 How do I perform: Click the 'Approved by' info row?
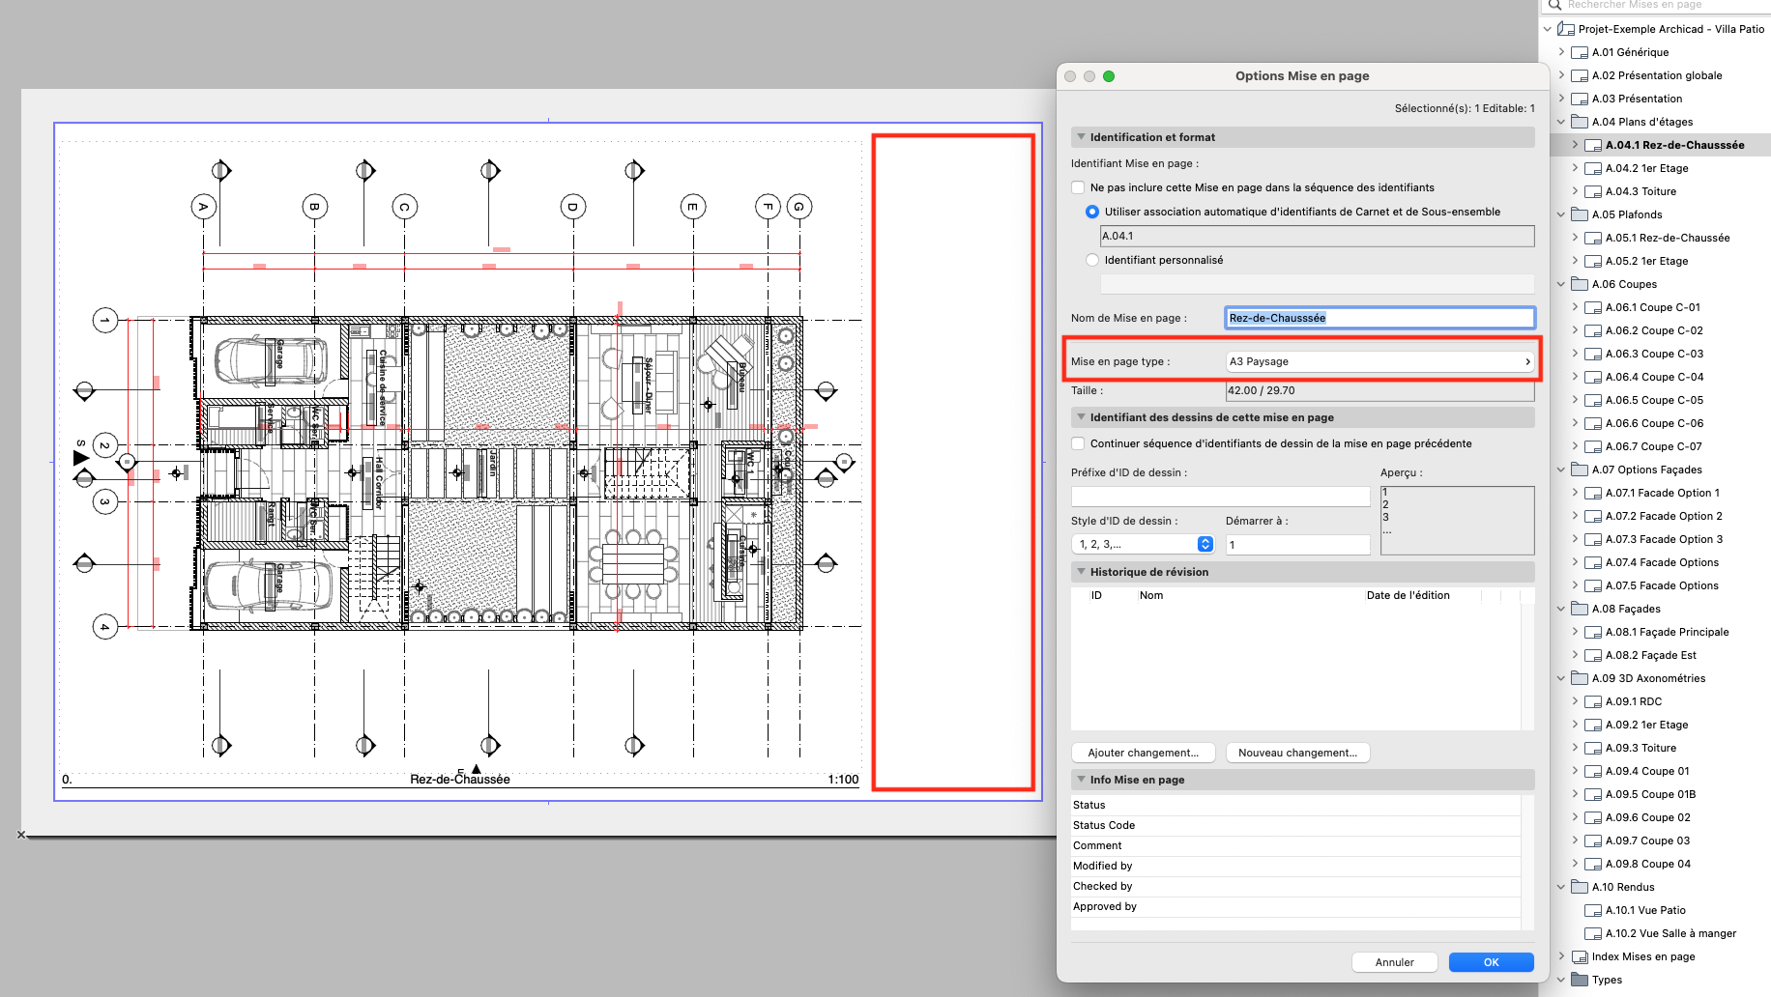tap(1295, 906)
